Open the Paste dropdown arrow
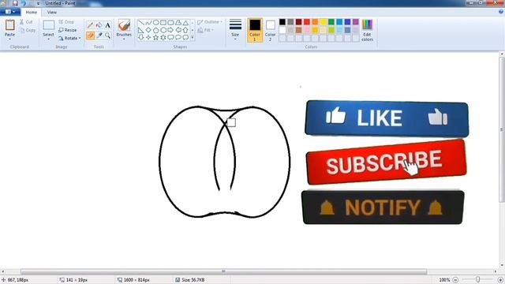 click(x=9, y=39)
